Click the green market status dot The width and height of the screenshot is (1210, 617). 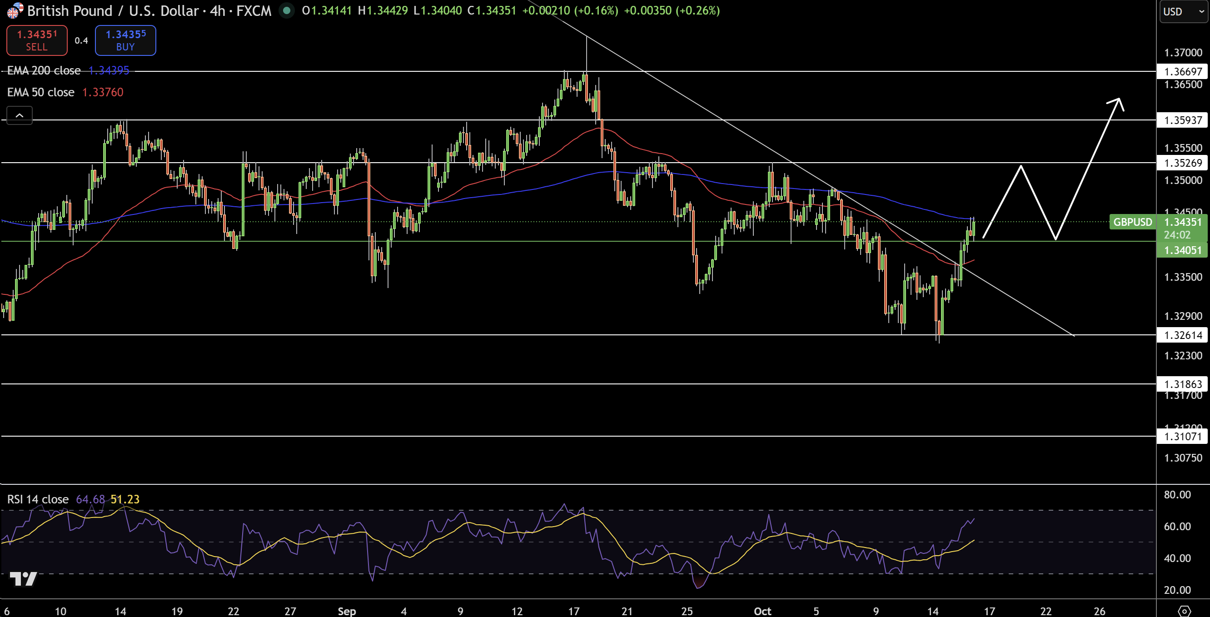pos(286,10)
